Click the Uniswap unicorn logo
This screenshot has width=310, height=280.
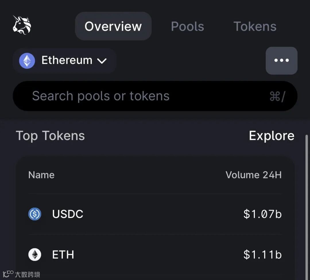[x=22, y=25]
